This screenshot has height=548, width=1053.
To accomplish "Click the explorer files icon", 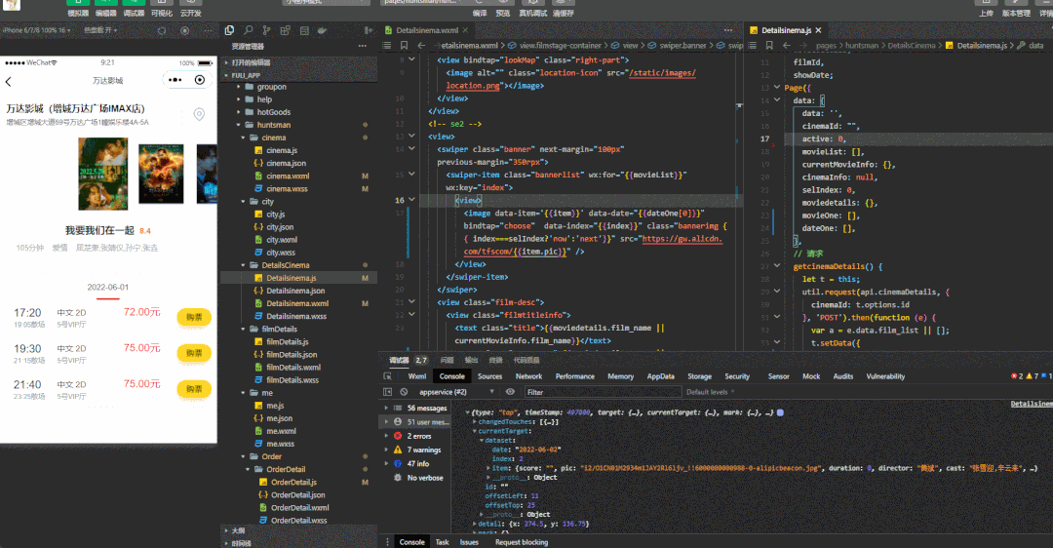I will (x=231, y=30).
